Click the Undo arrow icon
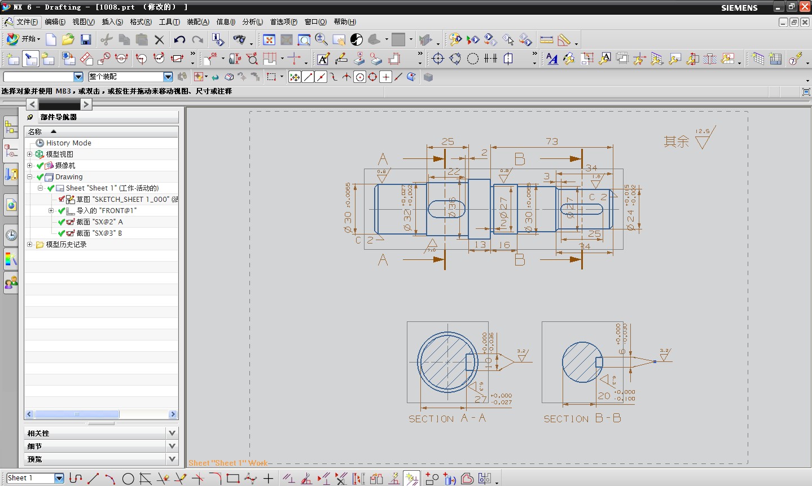Image resolution: width=812 pixels, height=486 pixels. [179, 39]
